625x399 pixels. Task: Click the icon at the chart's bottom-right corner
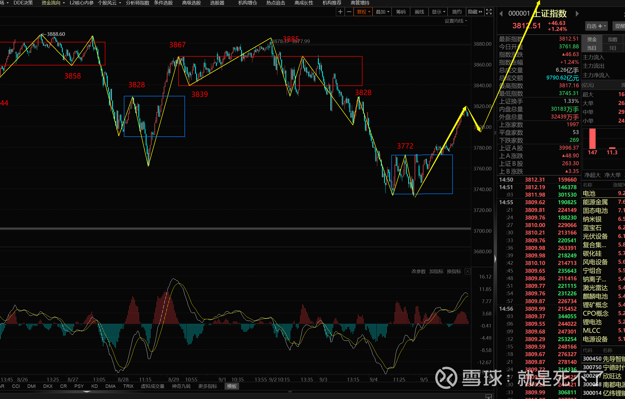click(488, 396)
